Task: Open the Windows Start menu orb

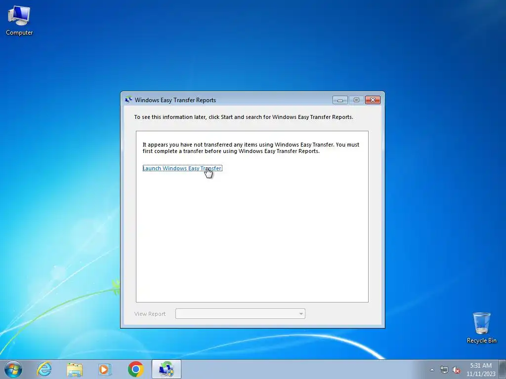Action: coord(13,369)
